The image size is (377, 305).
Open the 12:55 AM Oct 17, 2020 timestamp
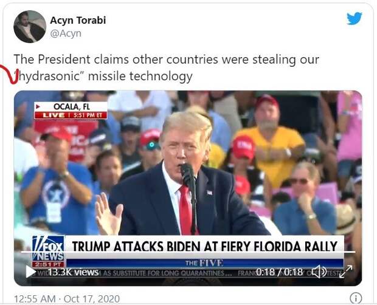(x=67, y=299)
